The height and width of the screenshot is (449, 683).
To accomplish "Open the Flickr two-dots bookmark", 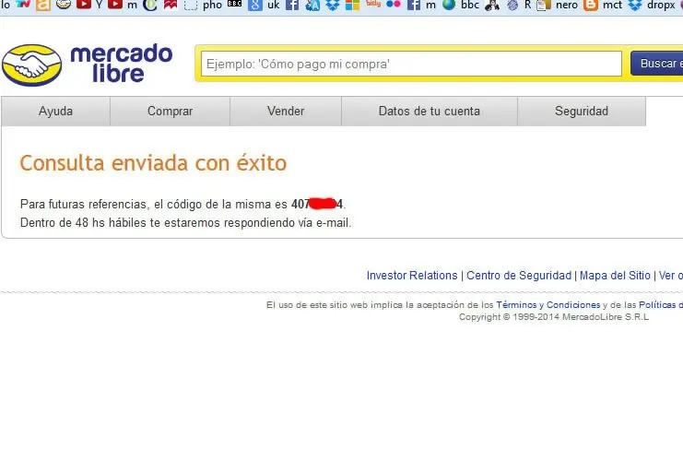I will tap(393, 4).
